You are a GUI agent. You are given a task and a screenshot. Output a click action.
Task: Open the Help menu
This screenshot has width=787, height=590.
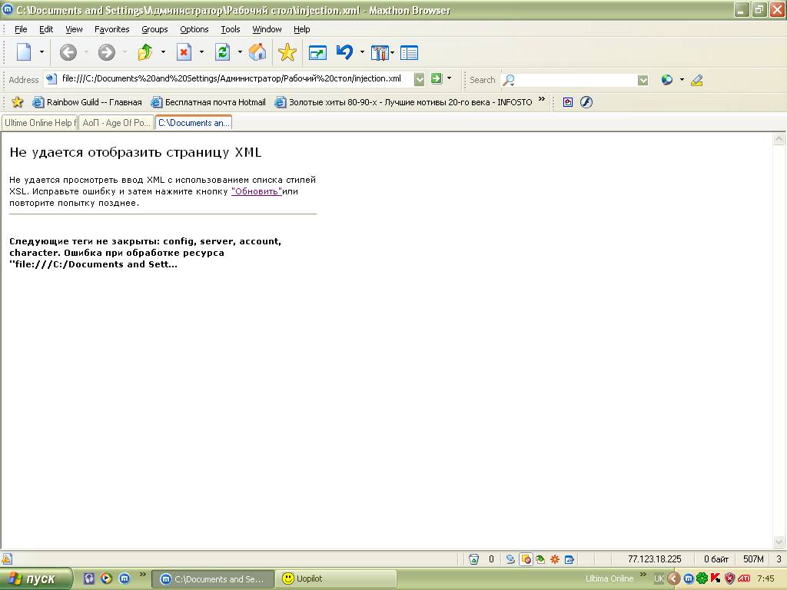click(x=301, y=29)
